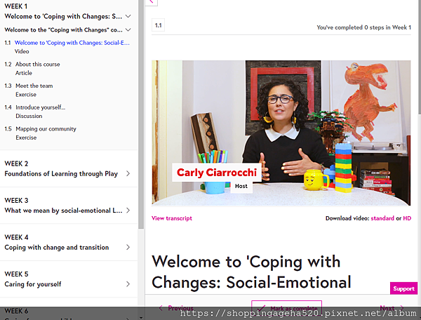Expand Week 2 Foundations of Learning through Play

coord(128,174)
